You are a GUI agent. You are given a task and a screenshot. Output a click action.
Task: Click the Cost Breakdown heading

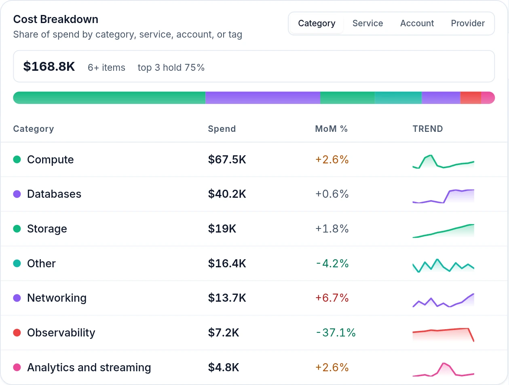coord(56,19)
